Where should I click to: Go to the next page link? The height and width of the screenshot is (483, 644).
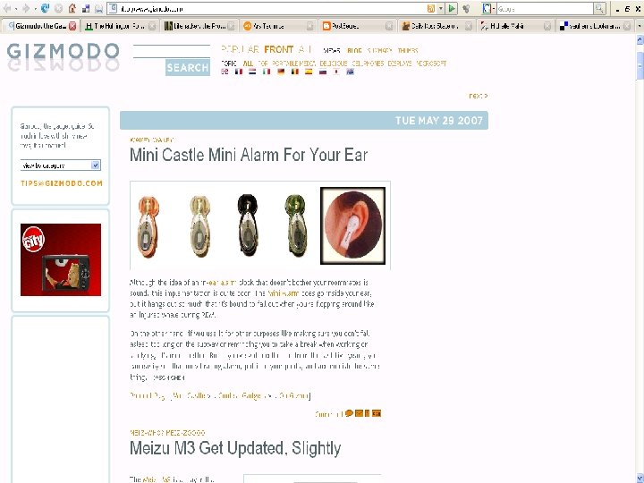coord(478,96)
